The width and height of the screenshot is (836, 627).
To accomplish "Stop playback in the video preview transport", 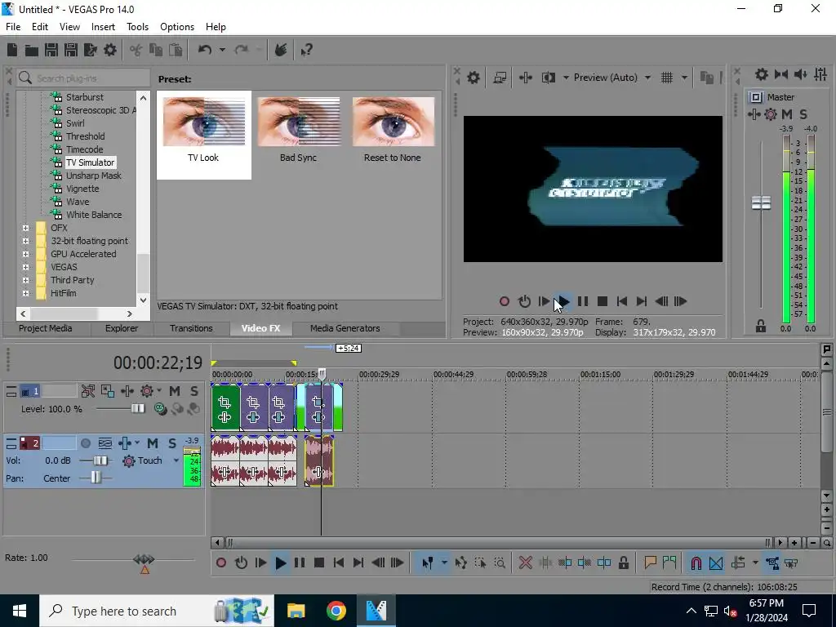I will tap(603, 302).
